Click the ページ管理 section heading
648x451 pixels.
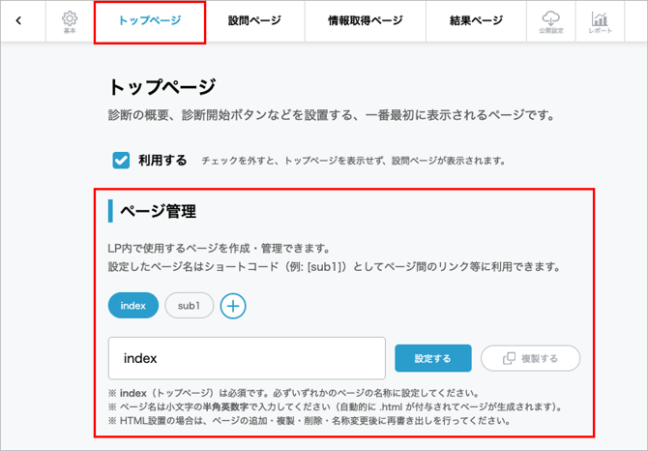tap(158, 211)
